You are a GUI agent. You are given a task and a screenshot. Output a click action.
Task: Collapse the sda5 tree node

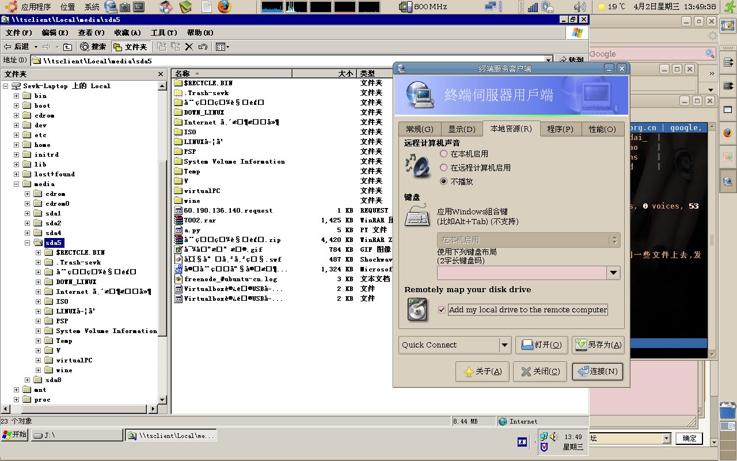27,243
